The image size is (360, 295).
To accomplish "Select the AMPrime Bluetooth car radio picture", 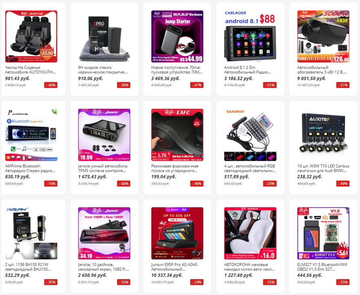I will click(x=31, y=135).
